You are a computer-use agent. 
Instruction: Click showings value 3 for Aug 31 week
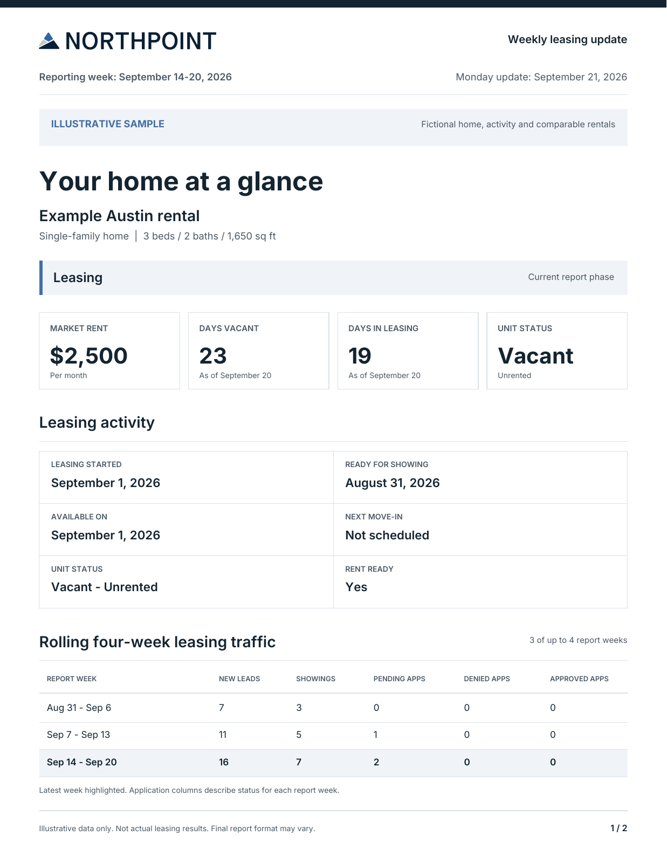point(299,708)
